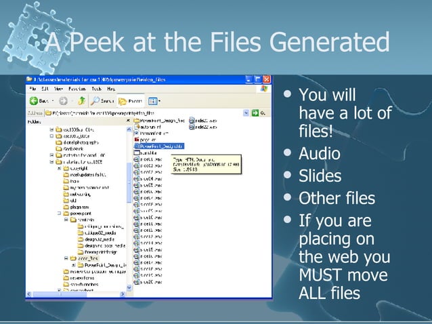
Task: Select the powerpoint folder in tree
Action: pos(77,213)
